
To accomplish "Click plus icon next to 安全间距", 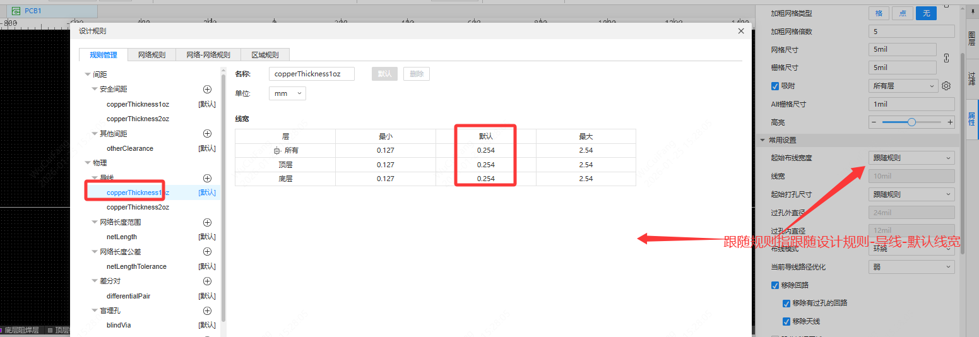I will [207, 89].
